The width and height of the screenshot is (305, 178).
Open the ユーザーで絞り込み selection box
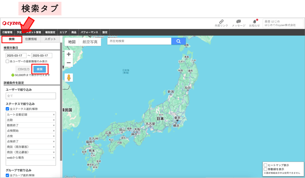31,96
